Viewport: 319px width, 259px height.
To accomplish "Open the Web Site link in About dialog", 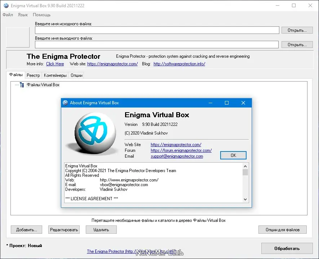I will click(176, 145).
